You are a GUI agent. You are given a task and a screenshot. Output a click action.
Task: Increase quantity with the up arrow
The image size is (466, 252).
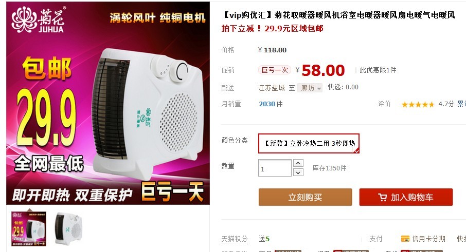point(298,163)
